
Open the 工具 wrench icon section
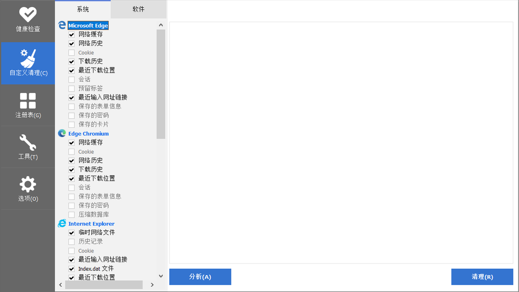(27, 146)
